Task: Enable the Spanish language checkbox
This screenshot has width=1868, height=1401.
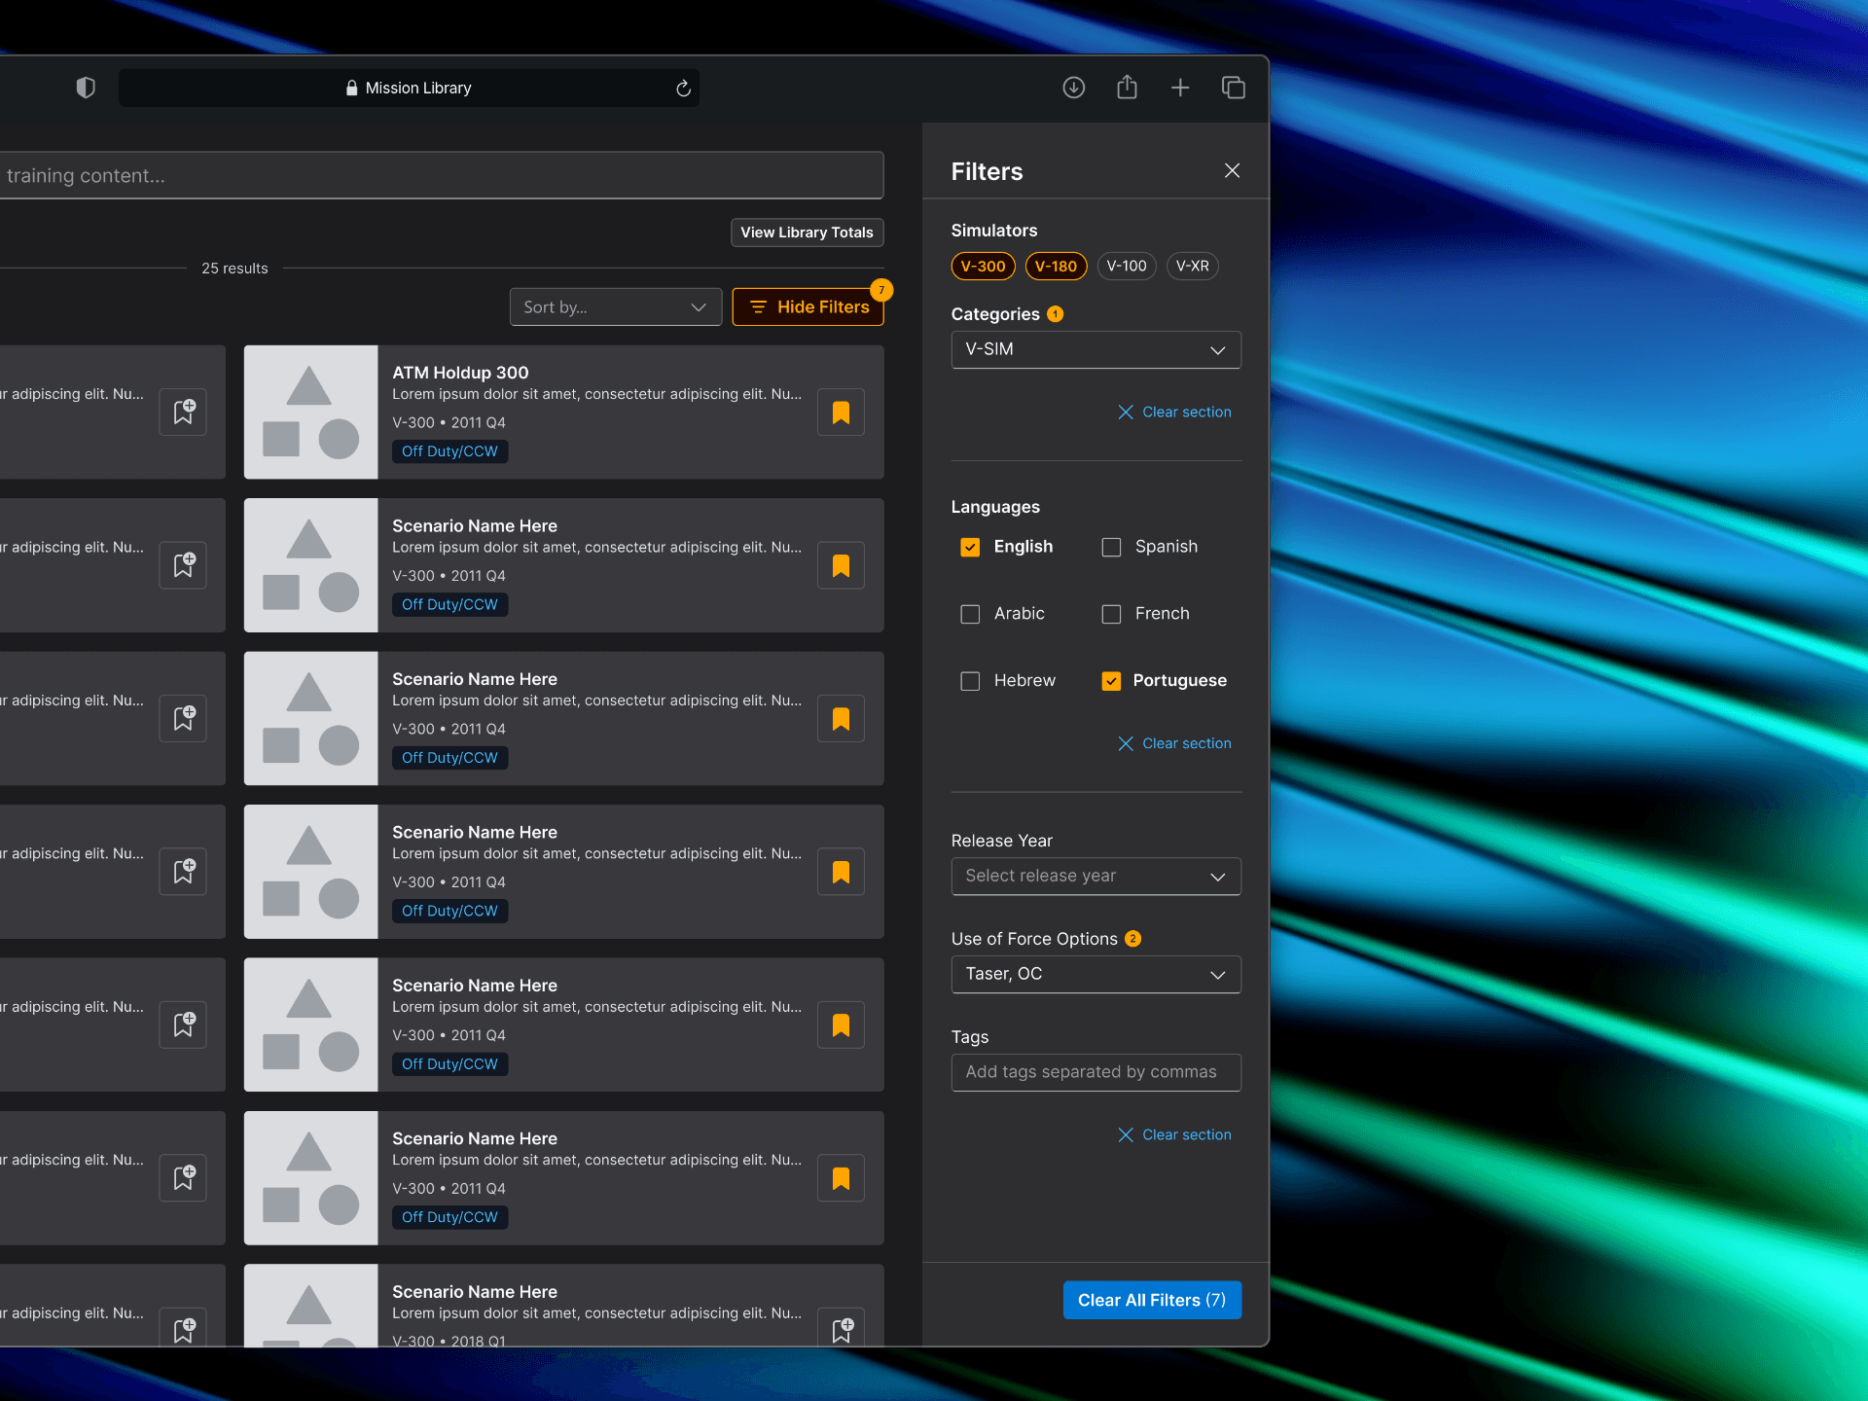Action: point(1111,547)
